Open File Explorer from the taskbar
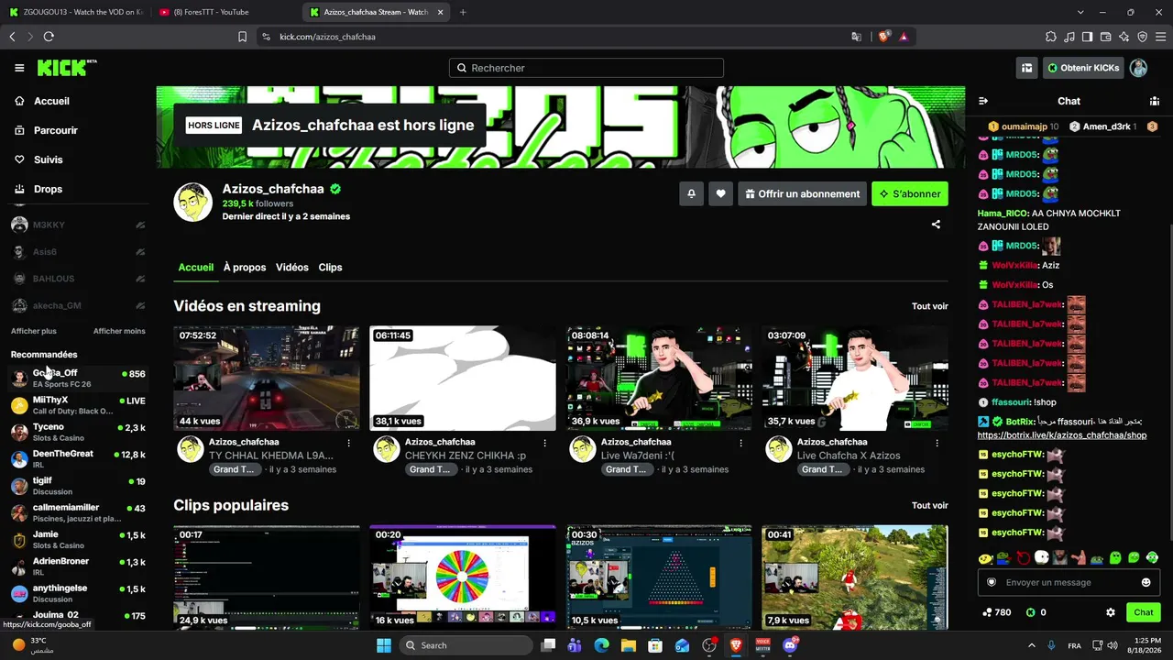The height and width of the screenshot is (660, 1173). (629, 645)
